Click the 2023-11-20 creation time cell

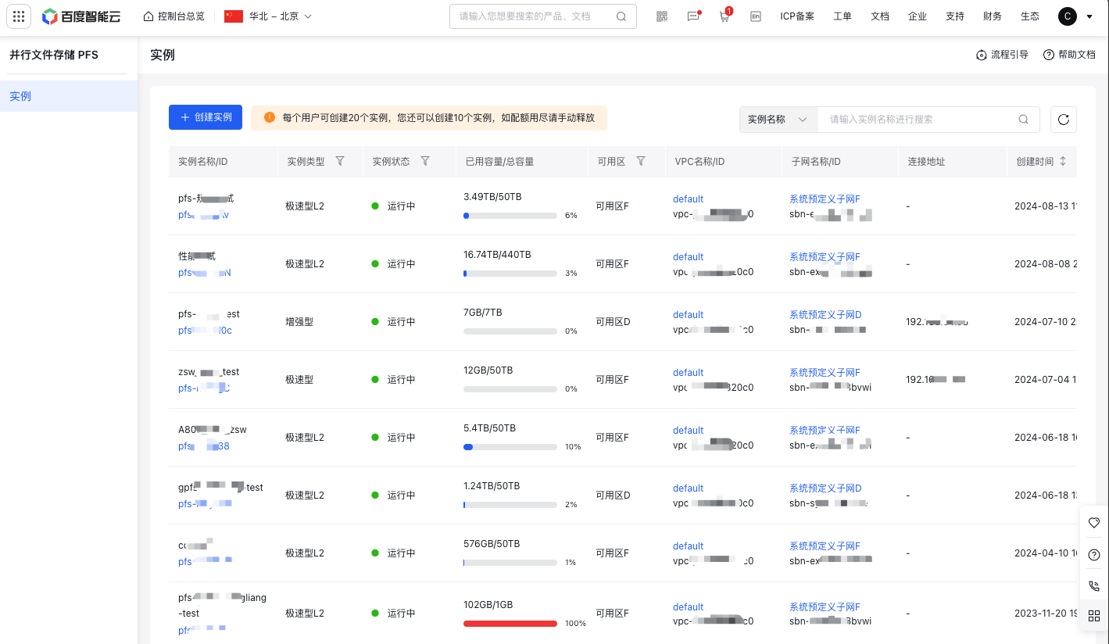click(x=1046, y=614)
